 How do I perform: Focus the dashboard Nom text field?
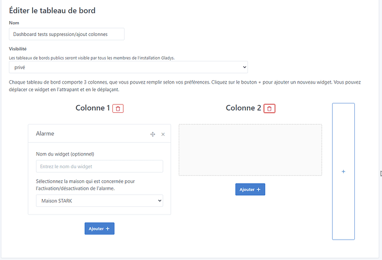[66, 34]
